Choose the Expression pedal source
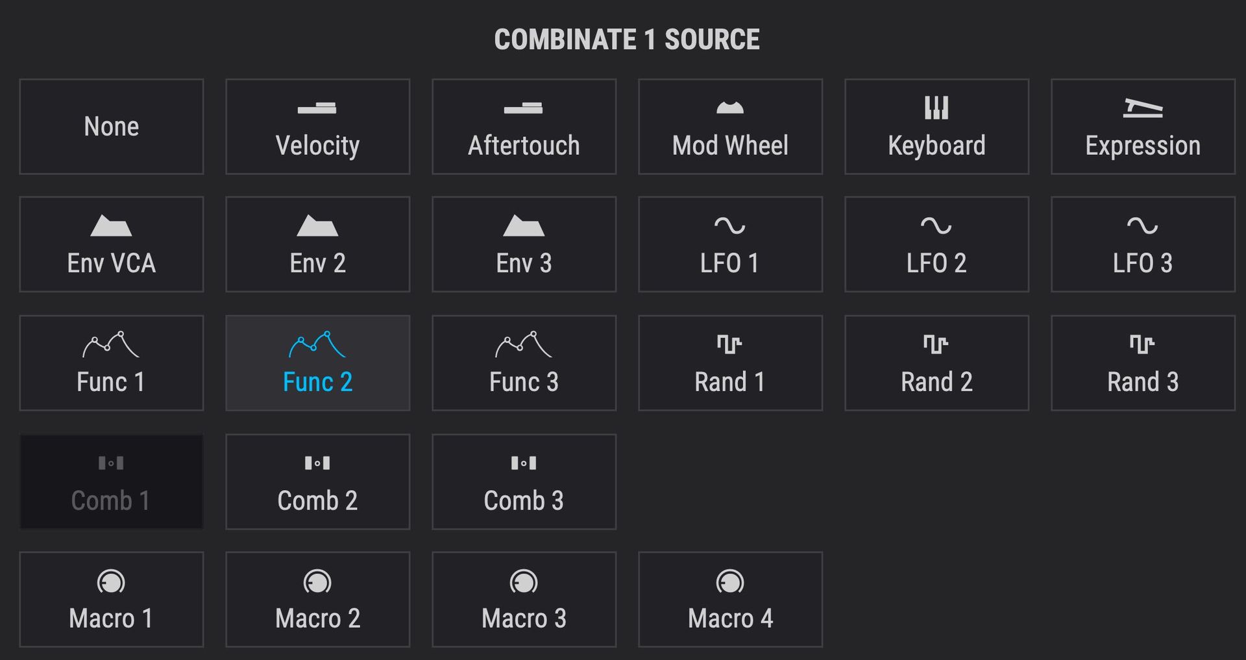Image resolution: width=1246 pixels, height=660 pixels. [x=1143, y=126]
